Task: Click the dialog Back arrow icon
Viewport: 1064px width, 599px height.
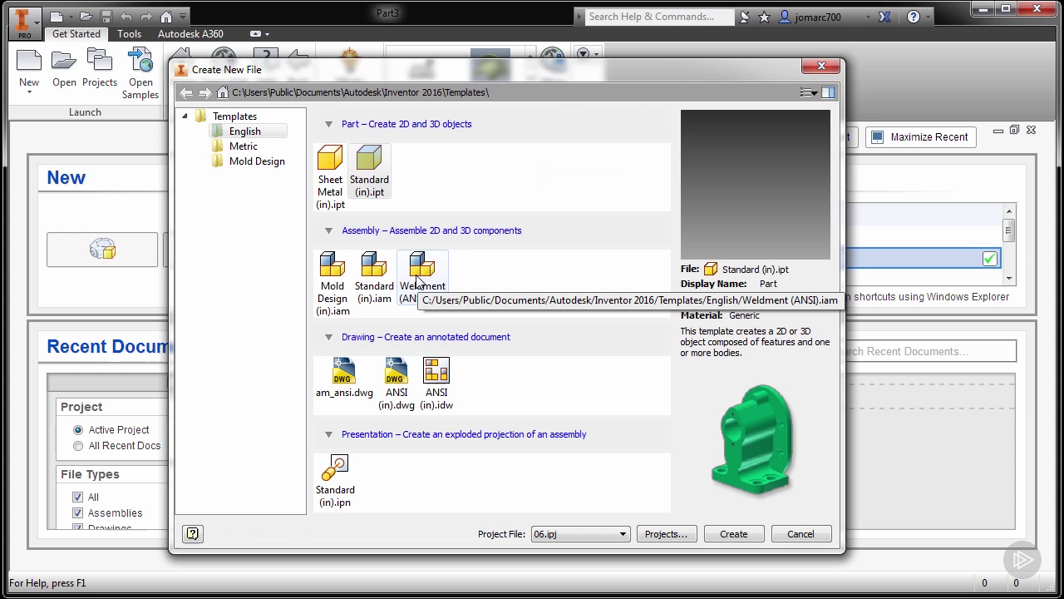Action: 186,92
